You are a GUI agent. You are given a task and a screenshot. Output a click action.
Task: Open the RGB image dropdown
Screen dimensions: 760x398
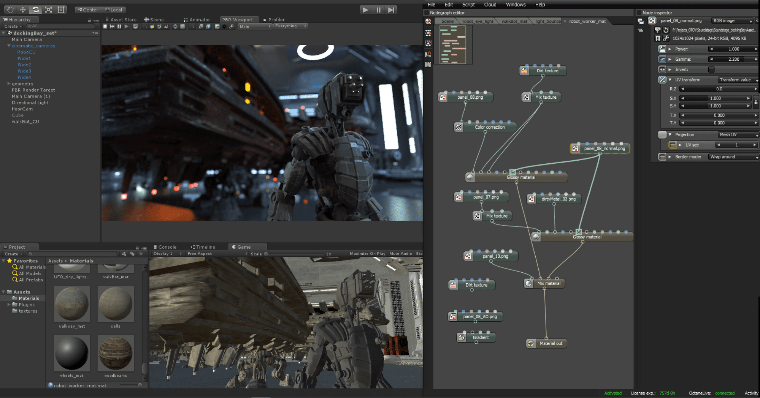[732, 21]
